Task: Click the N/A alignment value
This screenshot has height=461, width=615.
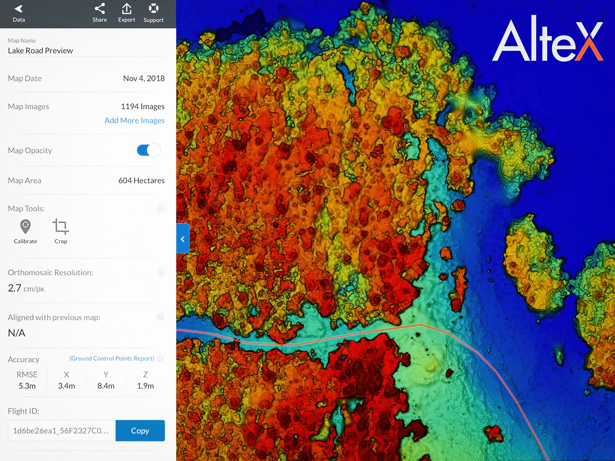Action: [x=16, y=333]
